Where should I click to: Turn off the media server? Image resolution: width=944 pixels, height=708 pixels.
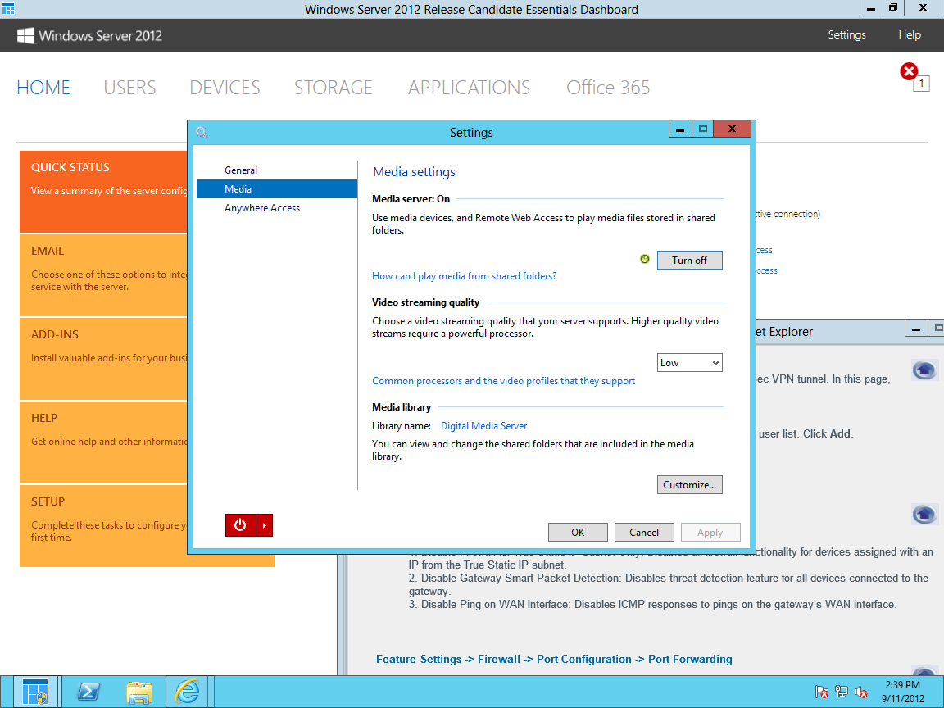pos(689,260)
